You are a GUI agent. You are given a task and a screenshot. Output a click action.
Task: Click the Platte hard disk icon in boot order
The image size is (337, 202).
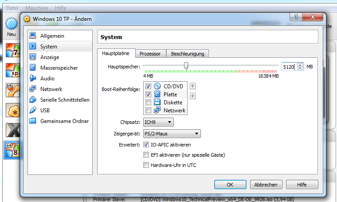(x=157, y=94)
